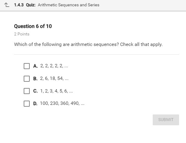Click the 1.4.3 Quiz header label
This screenshot has width=186, height=143.
pos(25,5)
